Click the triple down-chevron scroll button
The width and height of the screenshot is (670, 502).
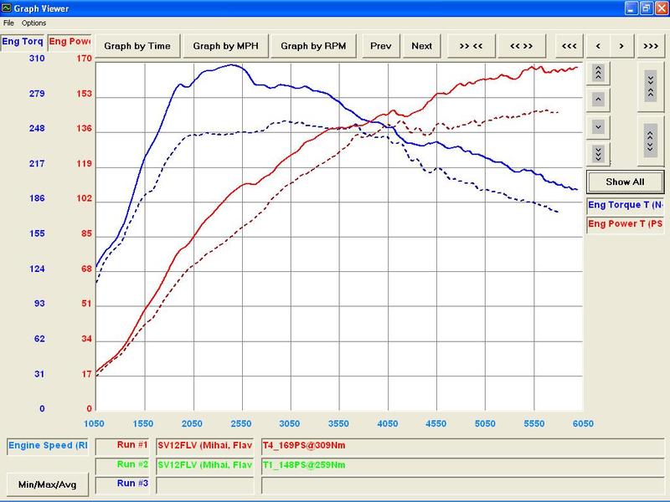[598, 154]
